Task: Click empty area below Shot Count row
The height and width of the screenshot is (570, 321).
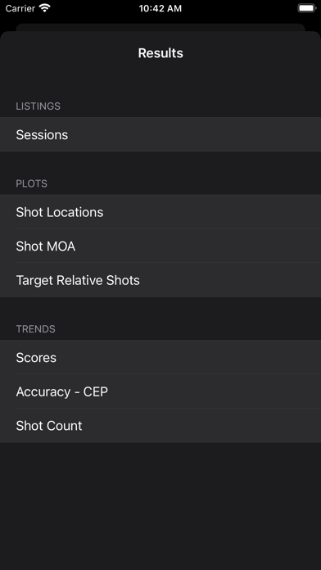Action: click(160, 506)
